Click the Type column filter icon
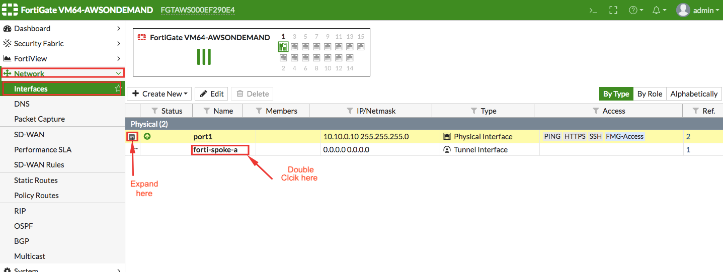Image resolution: width=723 pixels, height=272 pixels. coord(474,111)
